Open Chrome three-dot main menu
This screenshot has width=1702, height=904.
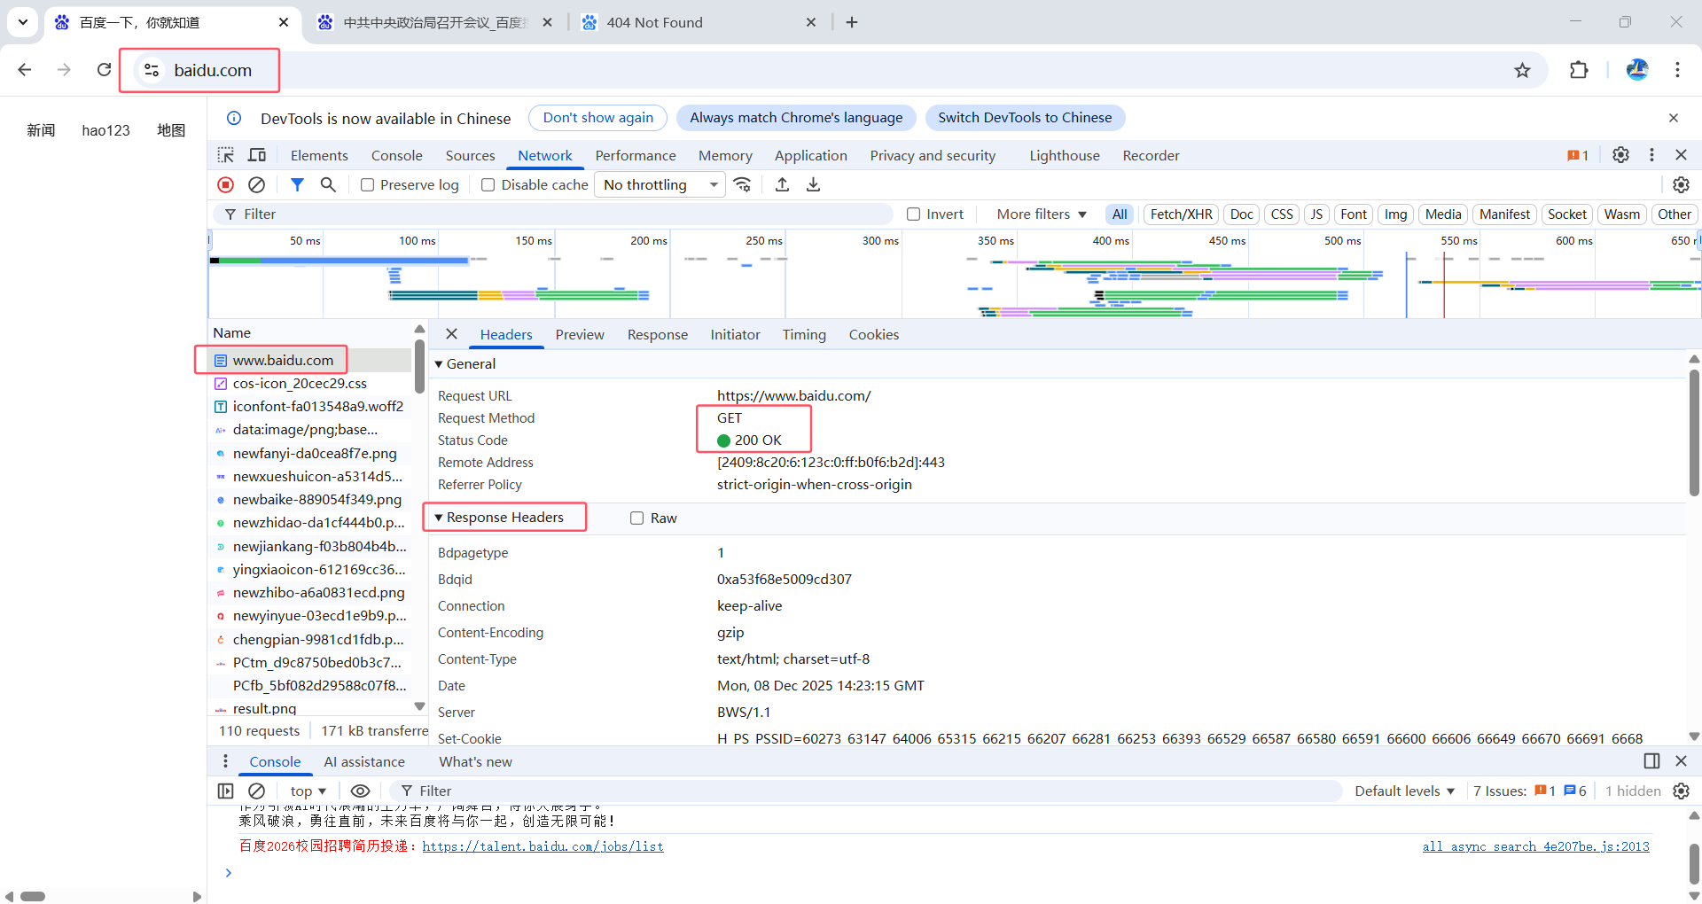[1677, 70]
